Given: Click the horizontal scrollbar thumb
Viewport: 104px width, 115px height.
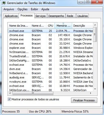Looking at the screenshot, I should point(33,93).
